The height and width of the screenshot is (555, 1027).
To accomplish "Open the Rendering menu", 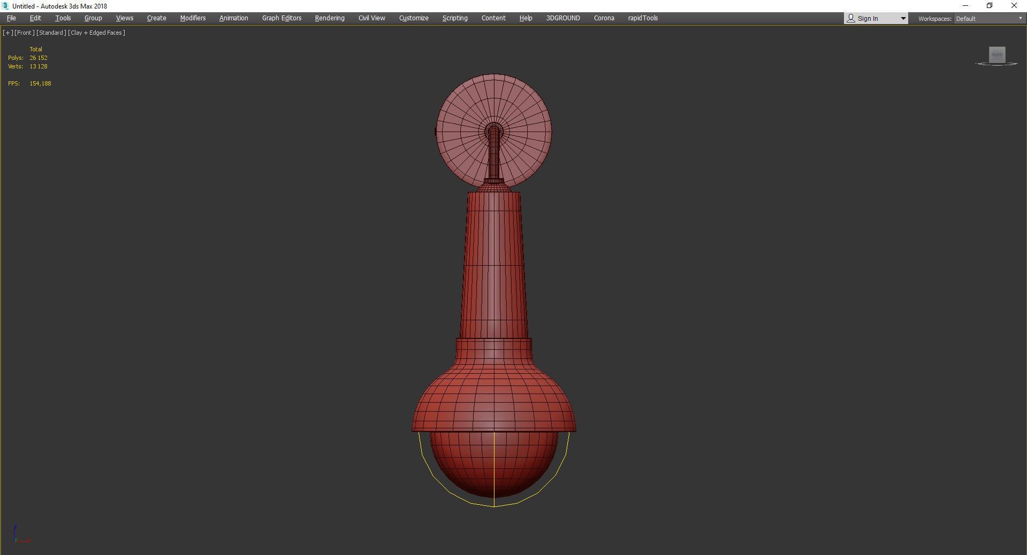I will pyautogui.click(x=330, y=18).
